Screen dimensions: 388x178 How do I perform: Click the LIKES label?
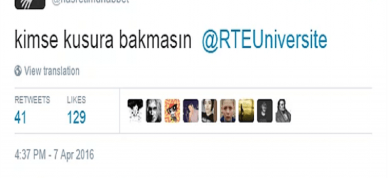pyautogui.click(x=76, y=100)
